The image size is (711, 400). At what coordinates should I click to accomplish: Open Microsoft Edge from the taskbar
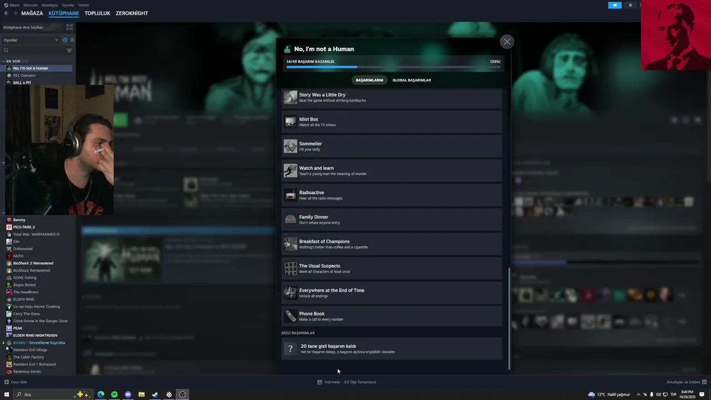pyautogui.click(x=101, y=394)
